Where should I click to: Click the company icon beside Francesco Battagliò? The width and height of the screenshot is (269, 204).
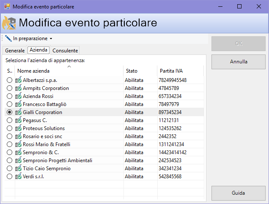pyautogui.click(x=18, y=104)
